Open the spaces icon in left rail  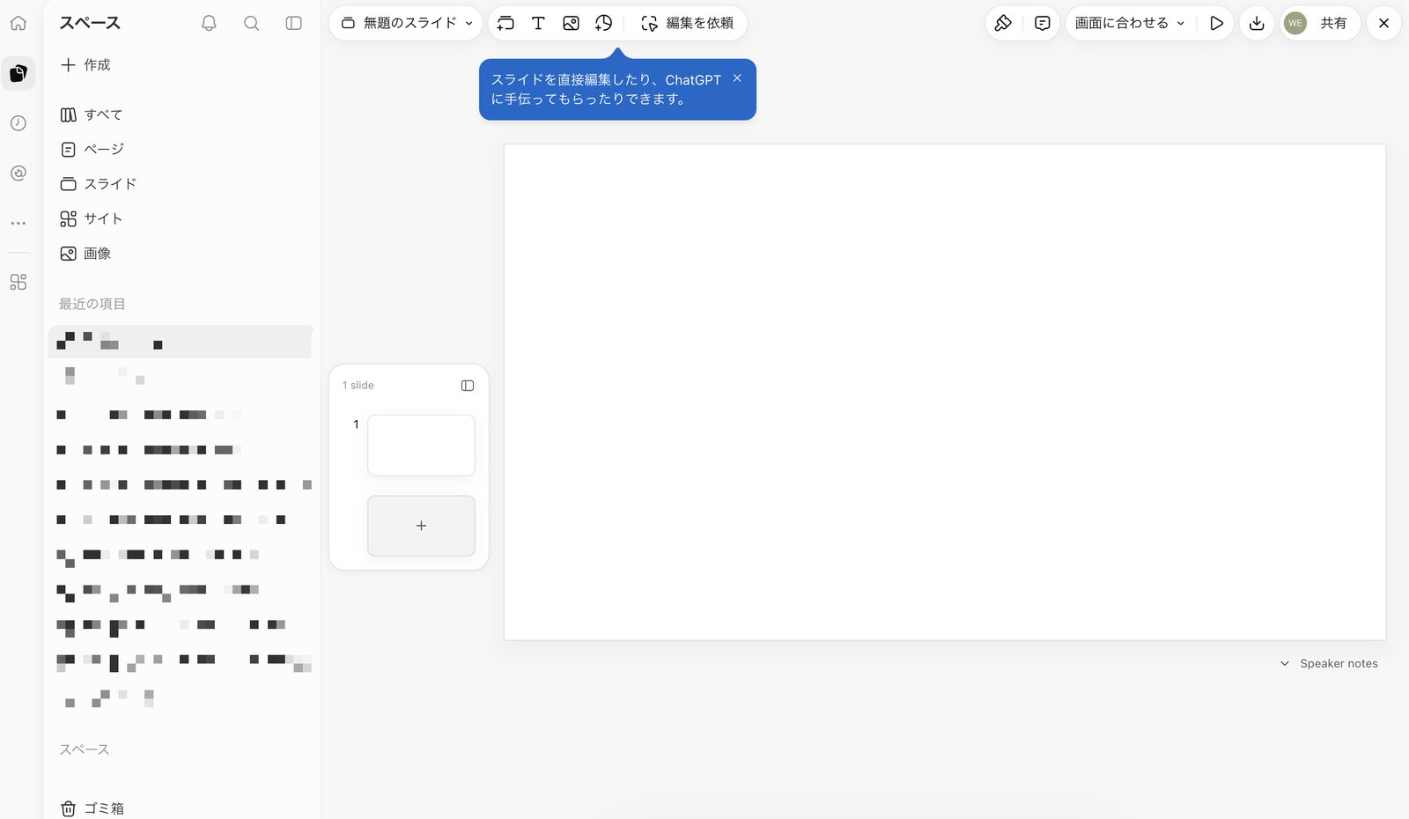click(18, 73)
